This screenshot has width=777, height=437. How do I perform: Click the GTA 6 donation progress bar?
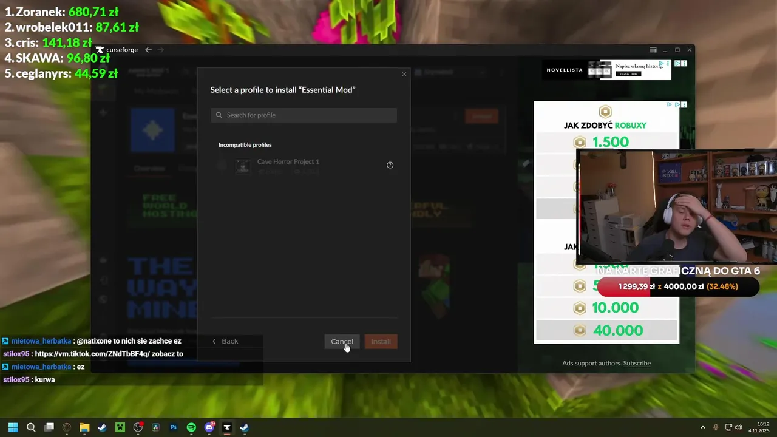point(678,286)
